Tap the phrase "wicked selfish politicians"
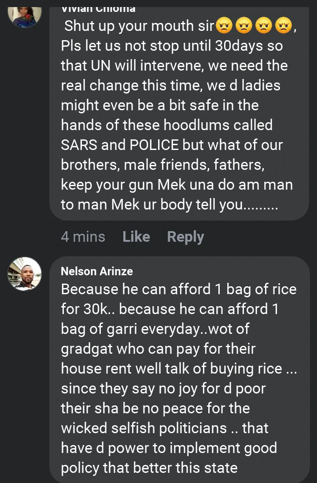This screenshot has width=317, height=483. [144, 428]
